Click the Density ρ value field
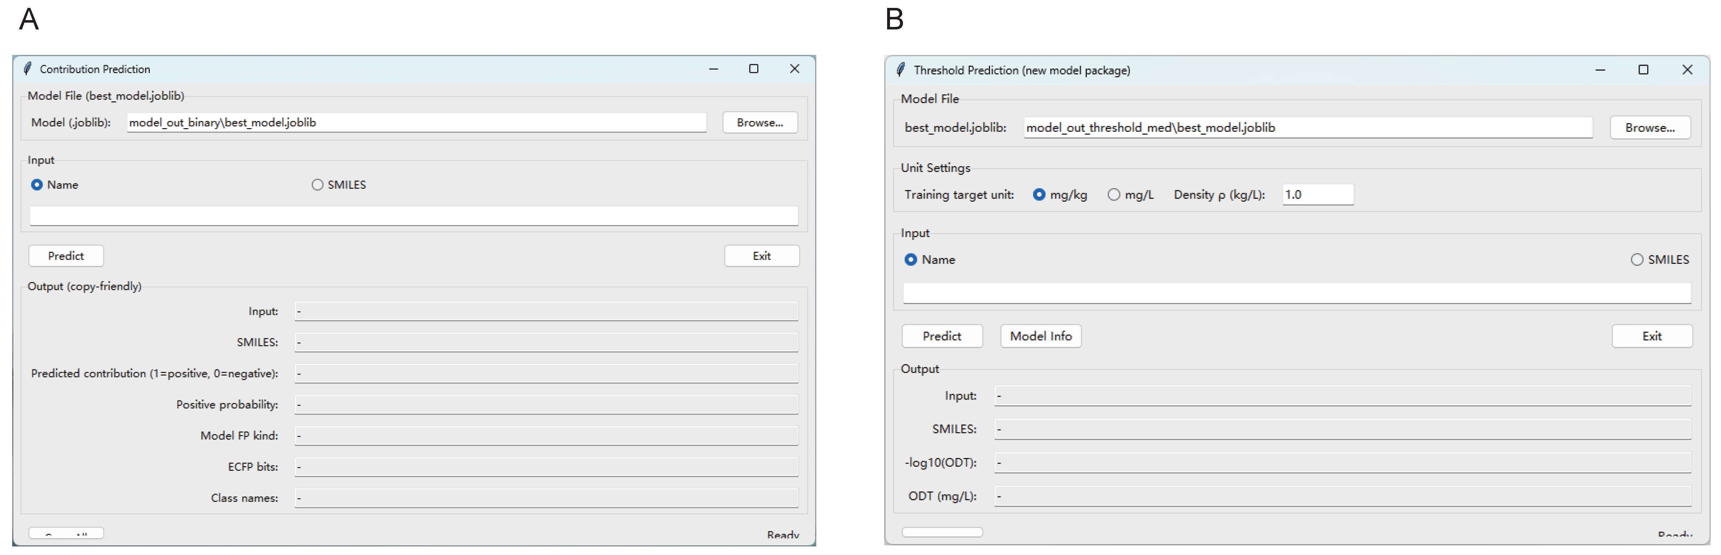Image resolution: width=1721 pixels, height=555 pixels. (1318, 195)
